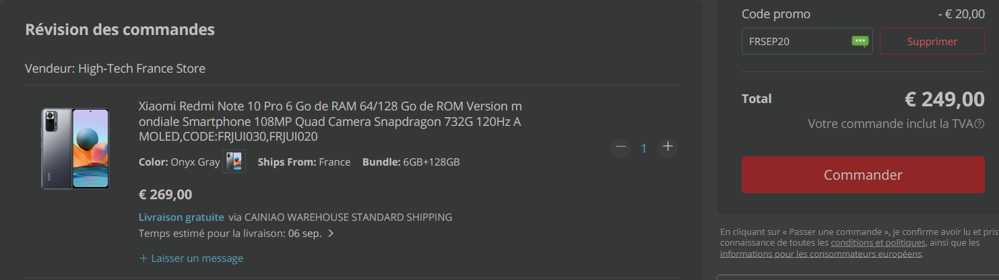This screenshot has height=280, width=999.
Task: Open the Xiaomi phone product image
Action: [x=75, y=148]
